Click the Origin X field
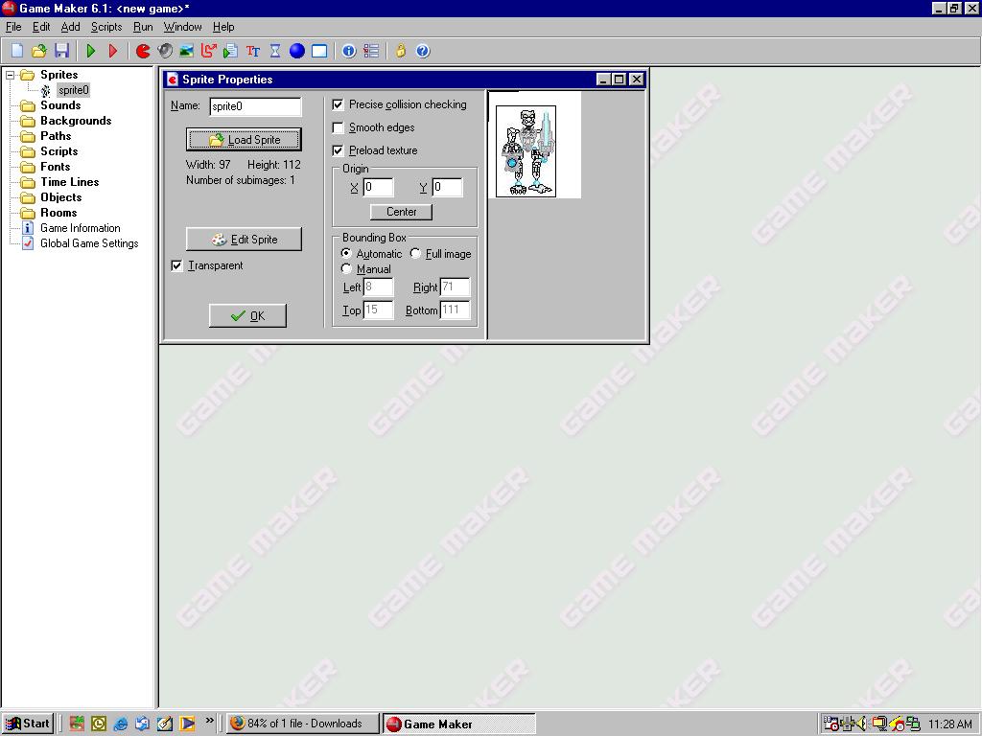982x736 pixels. coord(378,187)
